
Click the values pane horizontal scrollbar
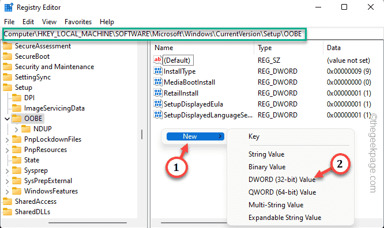(194, 223)
